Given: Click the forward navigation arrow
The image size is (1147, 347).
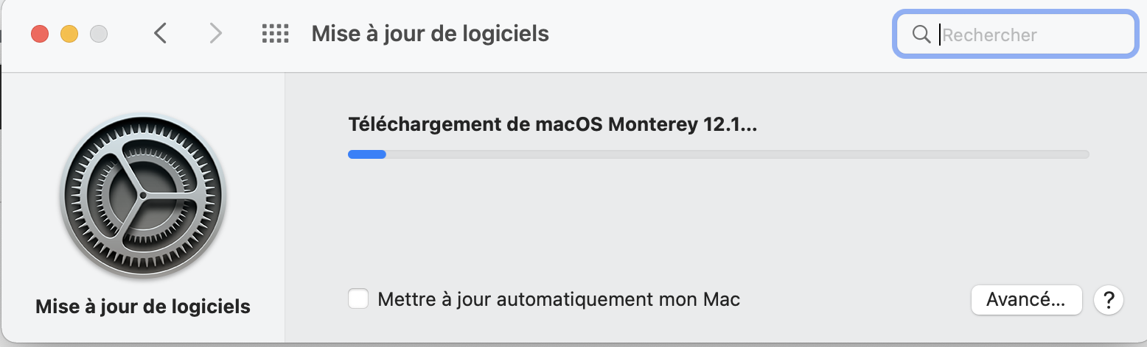Looking at the screenshot, I should pyautogui.click(x=215, y=34).
